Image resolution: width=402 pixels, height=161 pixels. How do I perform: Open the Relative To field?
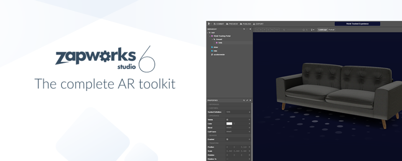pyautogui.click(x=237, y=159)
